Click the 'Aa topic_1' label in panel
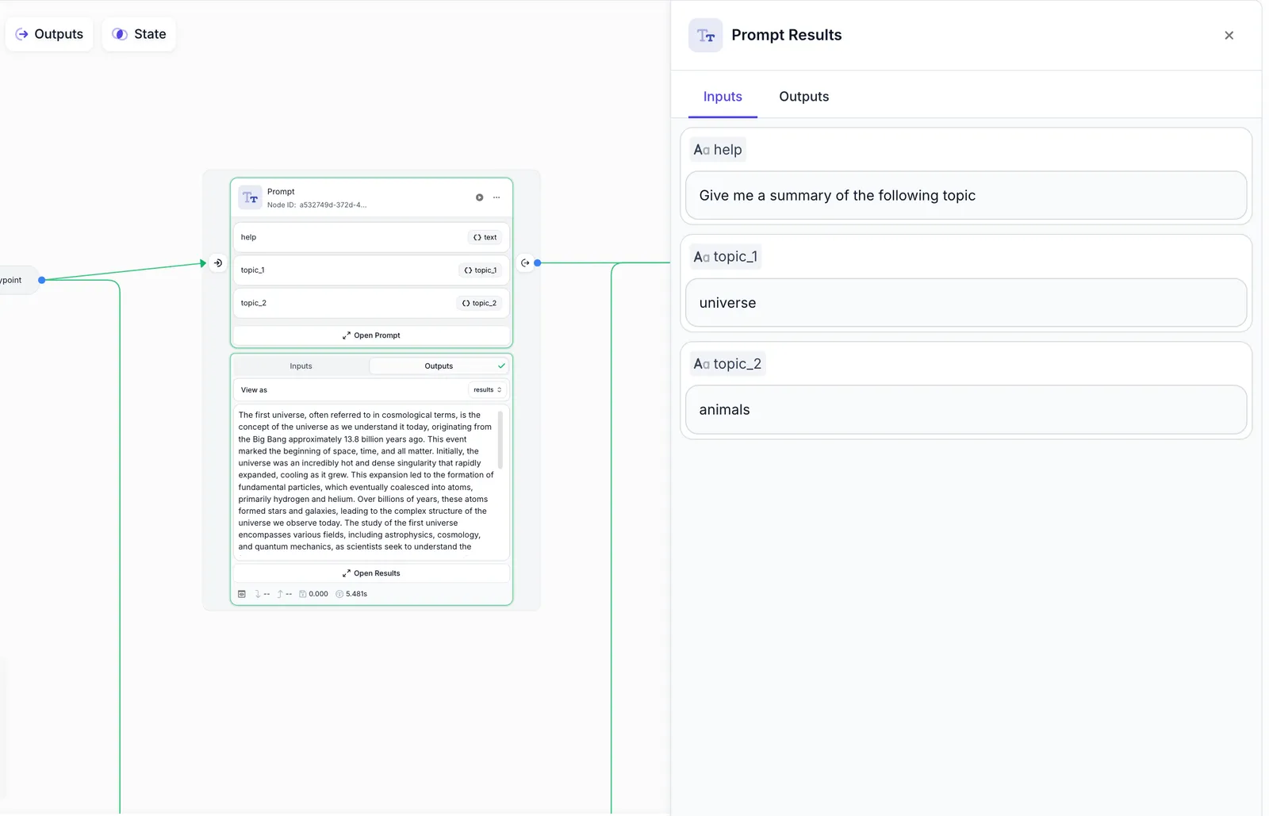The height and width of the screenshot is (816, 1269). [726, 257]
